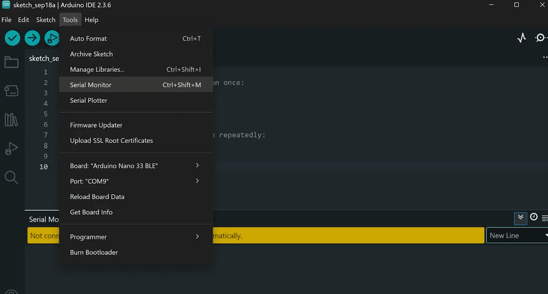Choose Burn Bootloader in Tools menu
Image resolution: width=548 pixels, height=294 pixels.
pos(136,252)
